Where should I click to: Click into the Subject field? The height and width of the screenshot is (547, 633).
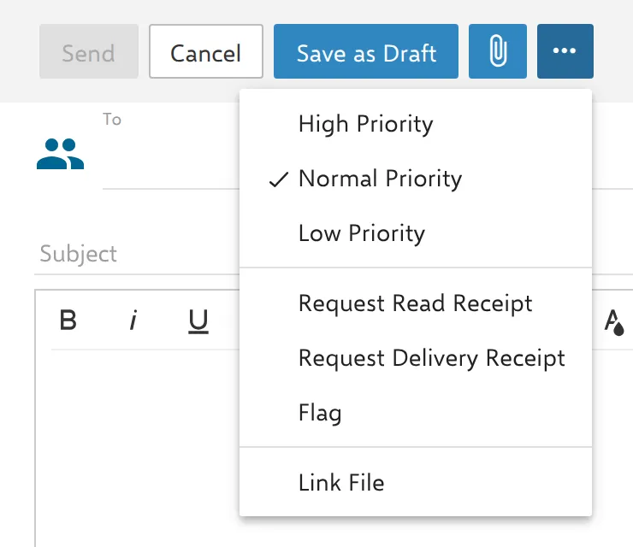pyautogui.click(x=137, y=254)
